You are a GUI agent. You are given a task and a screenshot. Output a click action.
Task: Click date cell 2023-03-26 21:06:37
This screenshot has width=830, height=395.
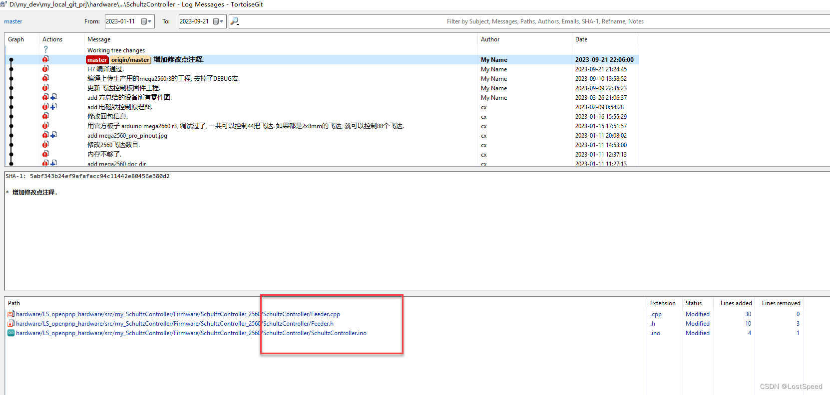coord(601,98)
